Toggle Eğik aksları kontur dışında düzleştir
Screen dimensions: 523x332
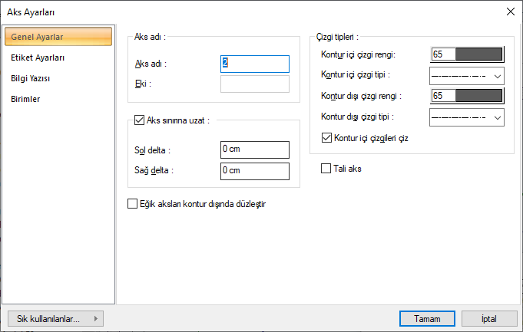132,204
